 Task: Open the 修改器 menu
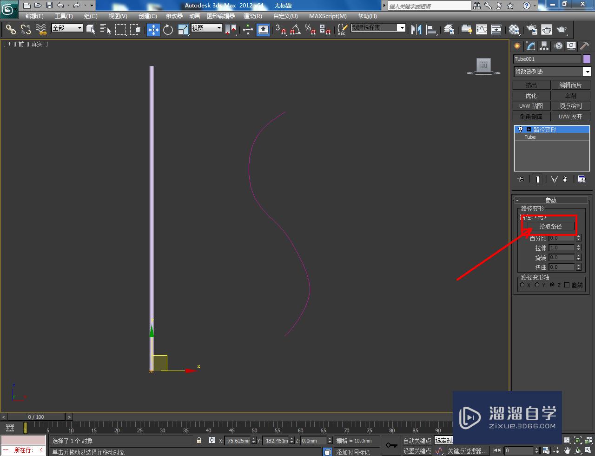pos(174,16)
